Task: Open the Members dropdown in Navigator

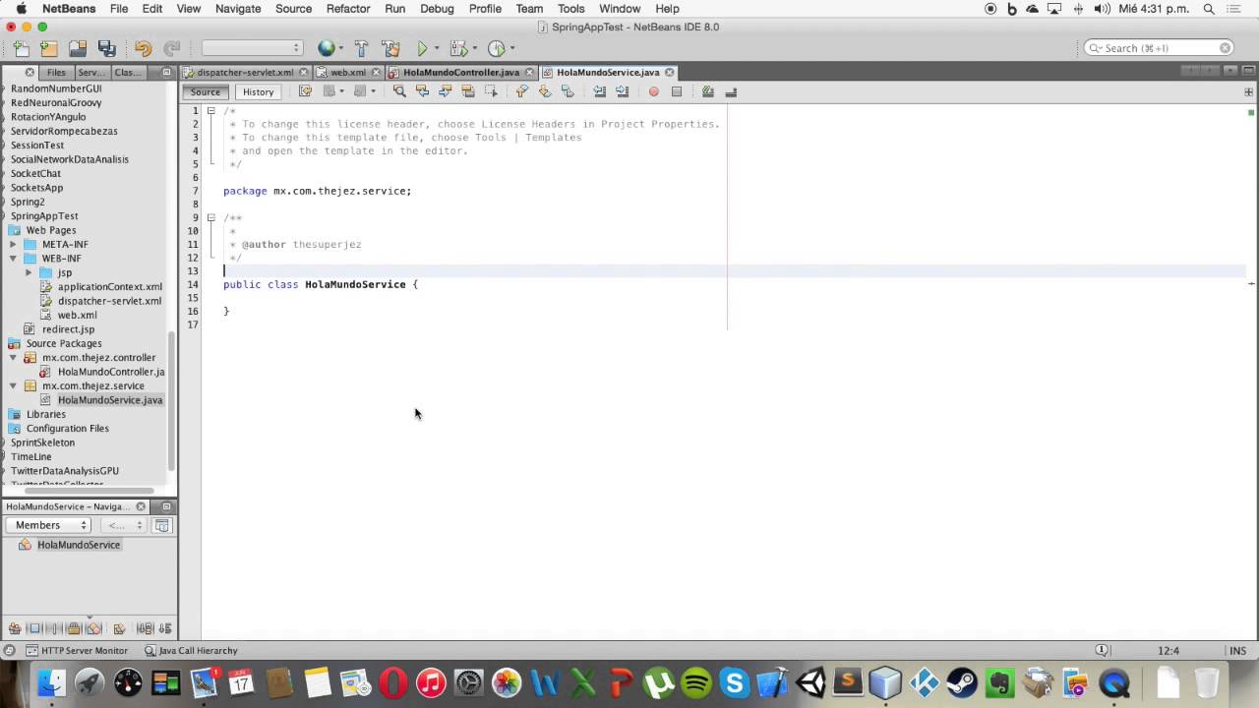Action: click(x=48, y=525)
